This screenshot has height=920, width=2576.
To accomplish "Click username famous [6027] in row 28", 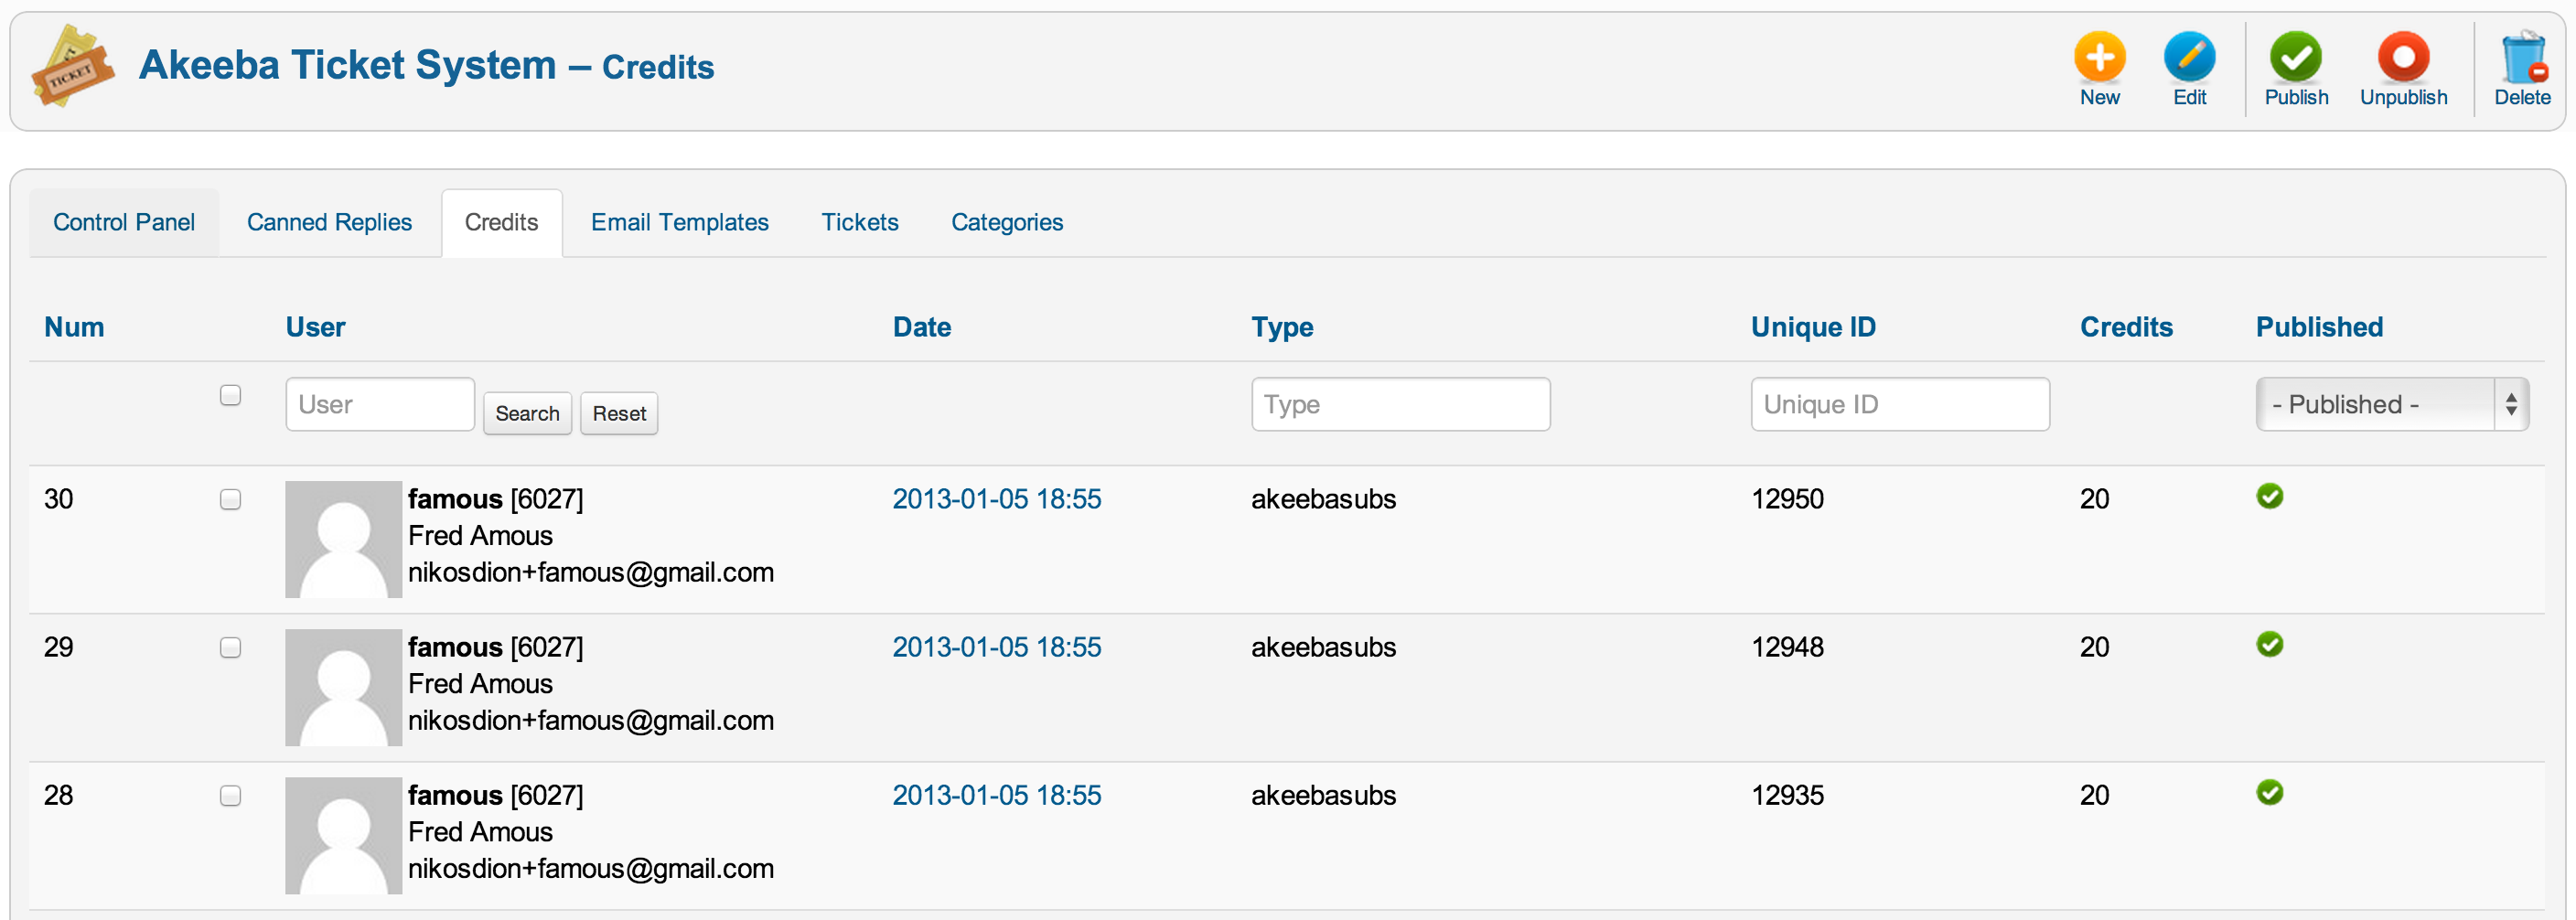I will pos(495,795).
